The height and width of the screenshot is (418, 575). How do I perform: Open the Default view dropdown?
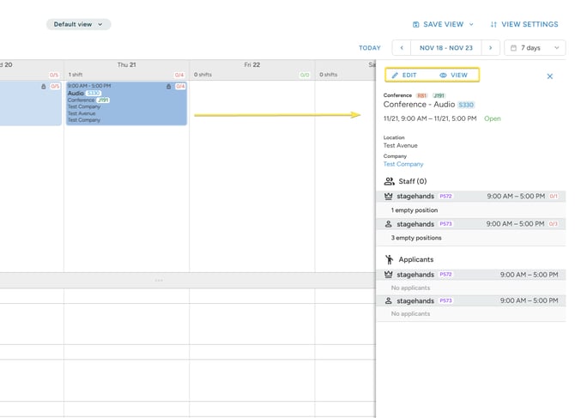78,24
